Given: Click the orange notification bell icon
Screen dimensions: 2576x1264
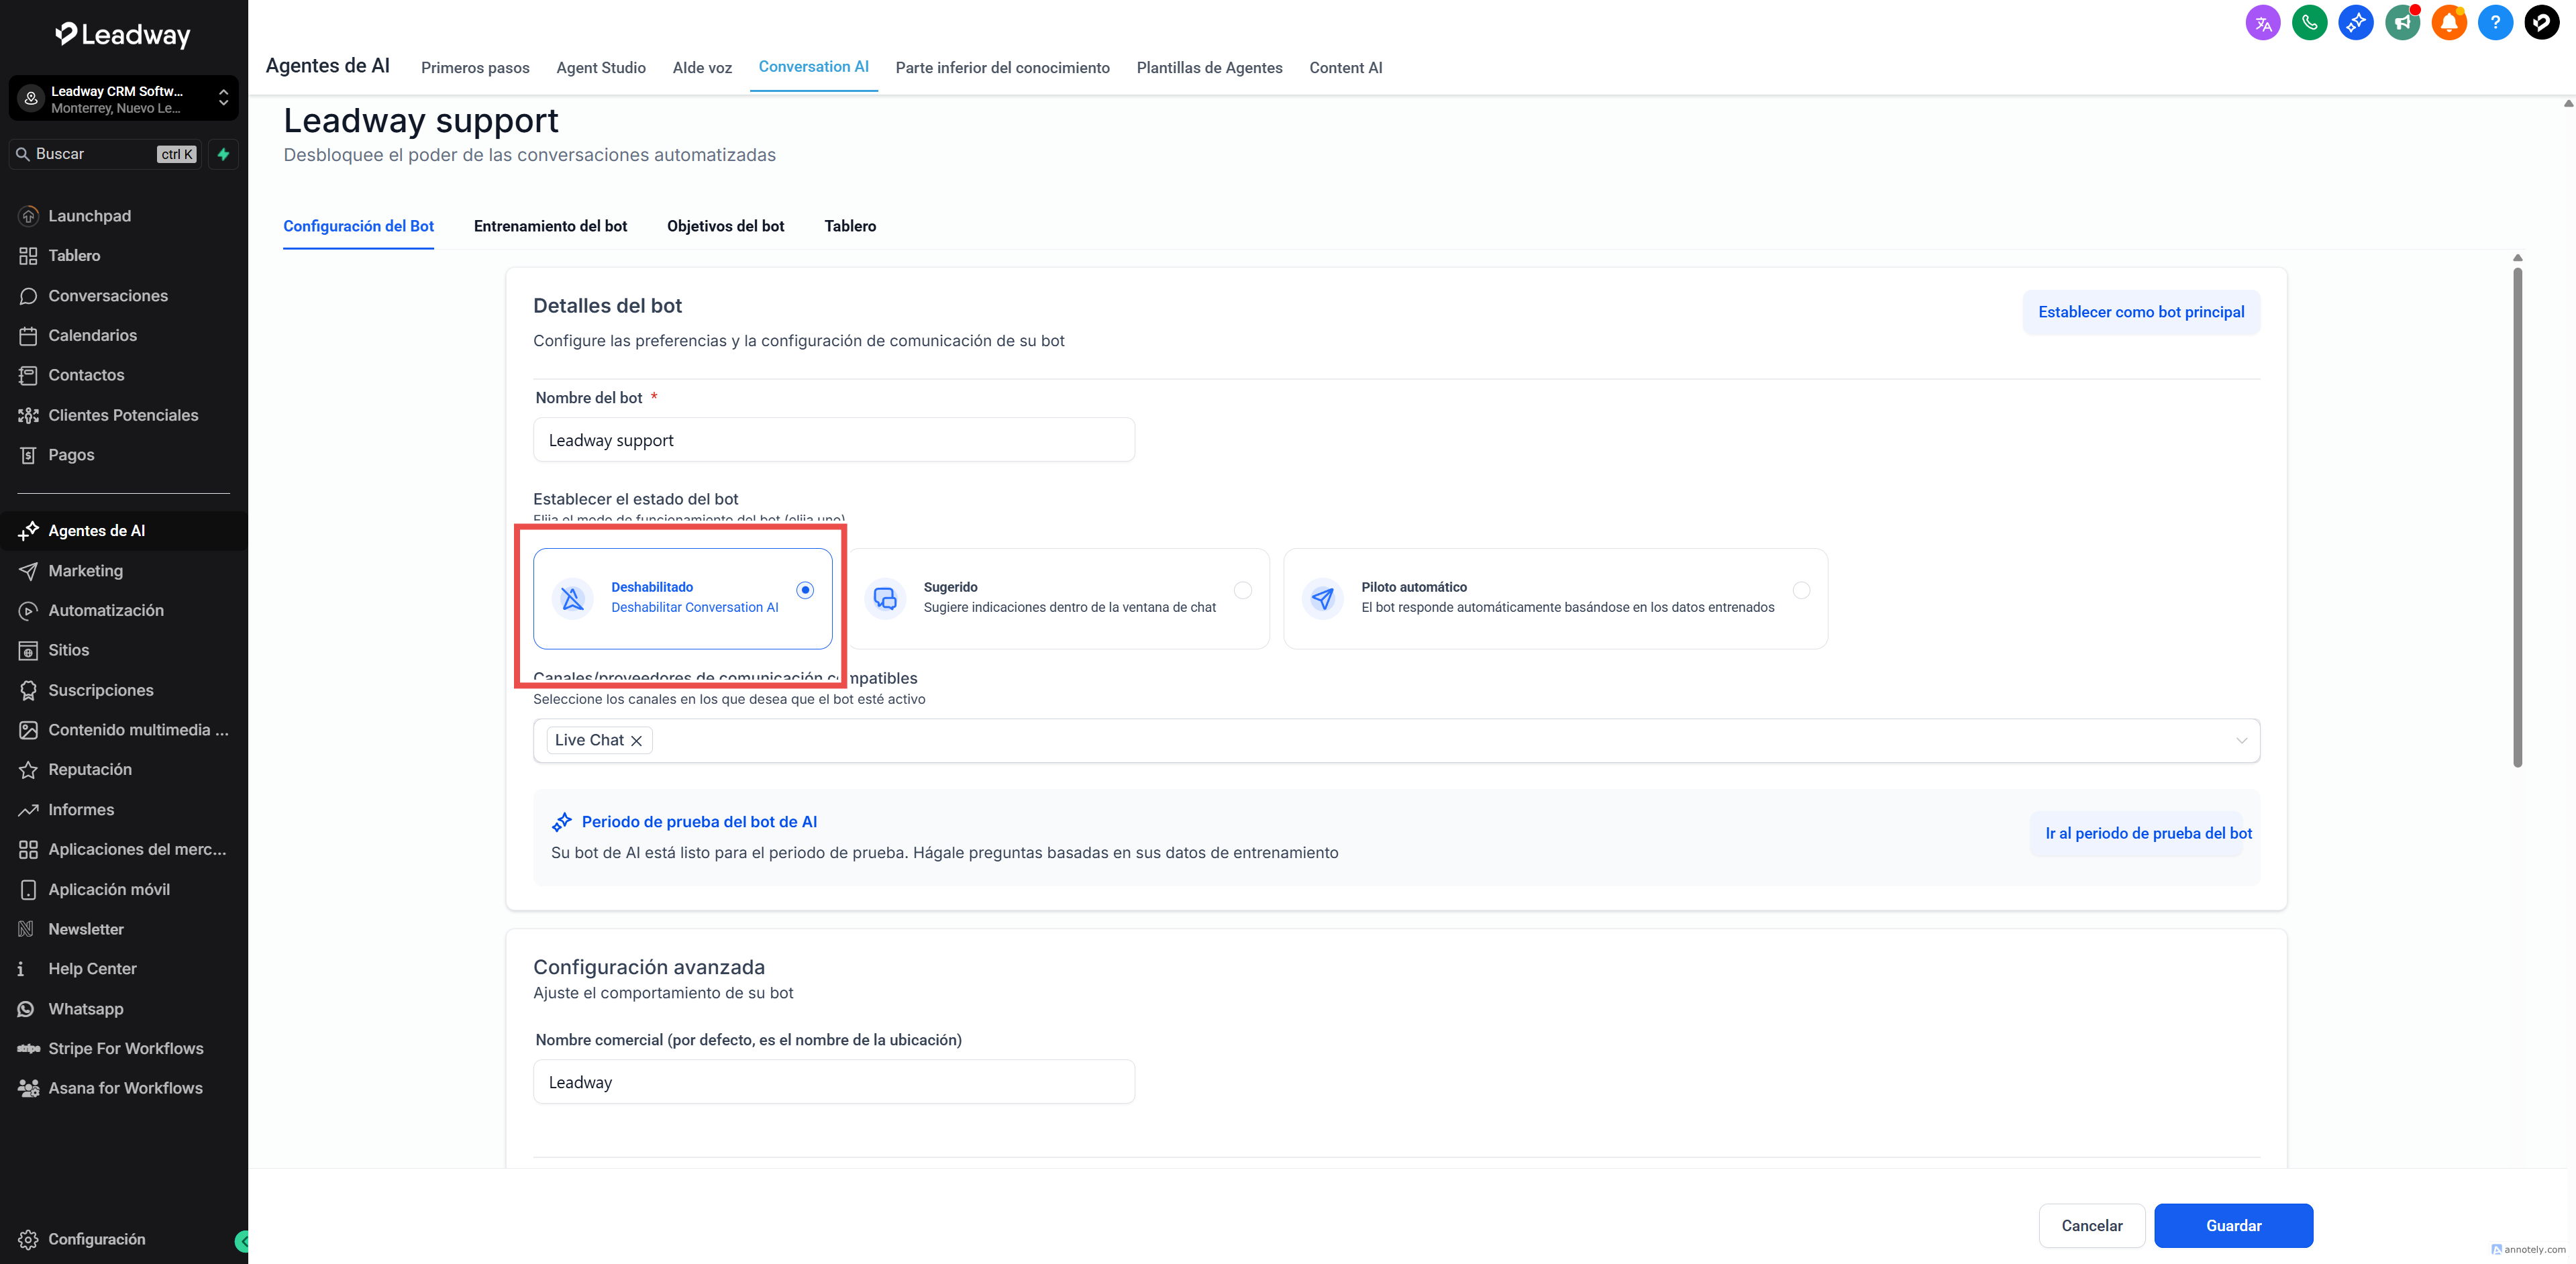Looking at the screenshot, I should [2448, 22].
